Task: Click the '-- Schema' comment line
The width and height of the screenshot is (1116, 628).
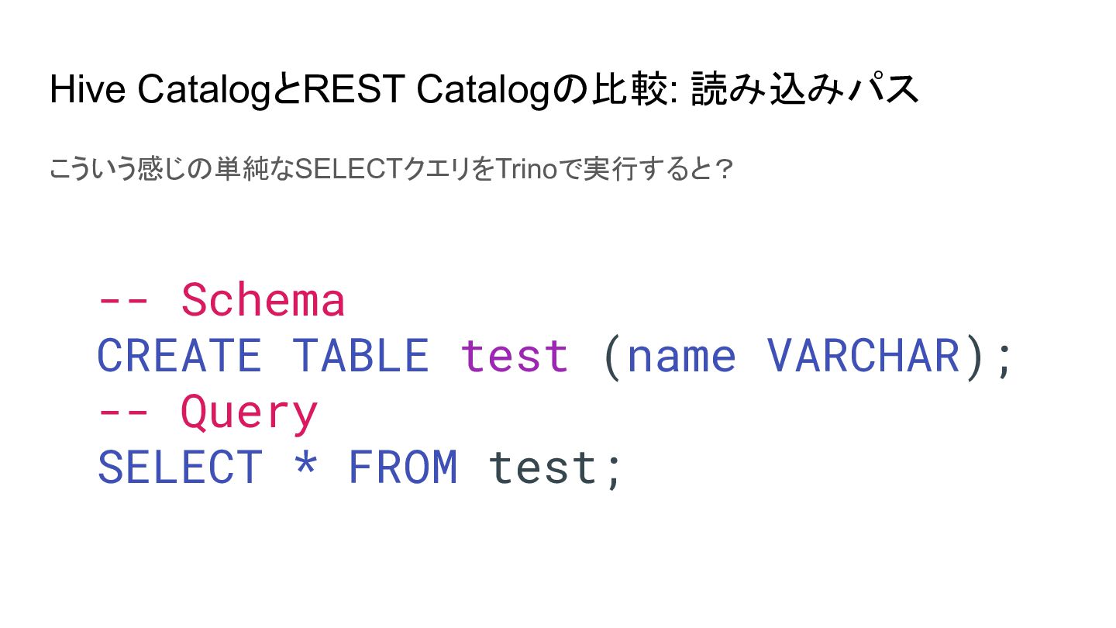Action: click(x=221, y=301)
